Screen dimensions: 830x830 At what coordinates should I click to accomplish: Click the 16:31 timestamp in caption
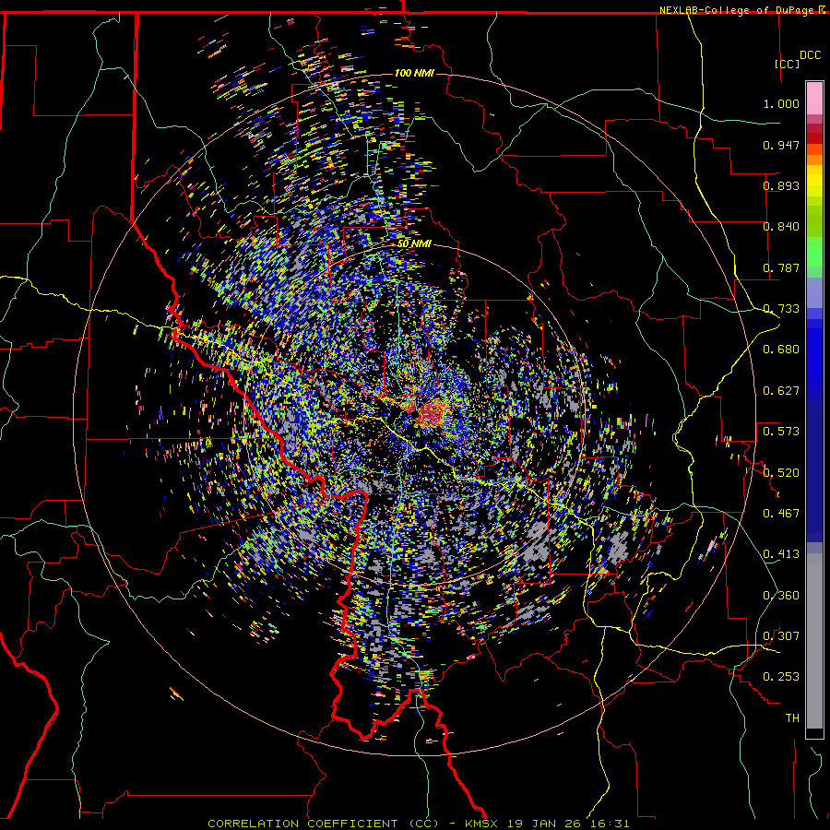(x=610, y=824)
